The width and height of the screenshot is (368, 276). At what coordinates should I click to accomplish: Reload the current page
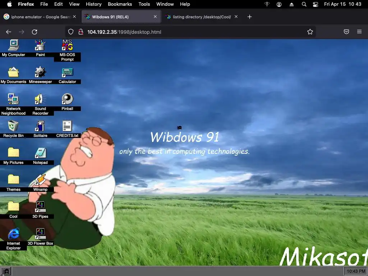pyautogui.click(x=34, y=32)
